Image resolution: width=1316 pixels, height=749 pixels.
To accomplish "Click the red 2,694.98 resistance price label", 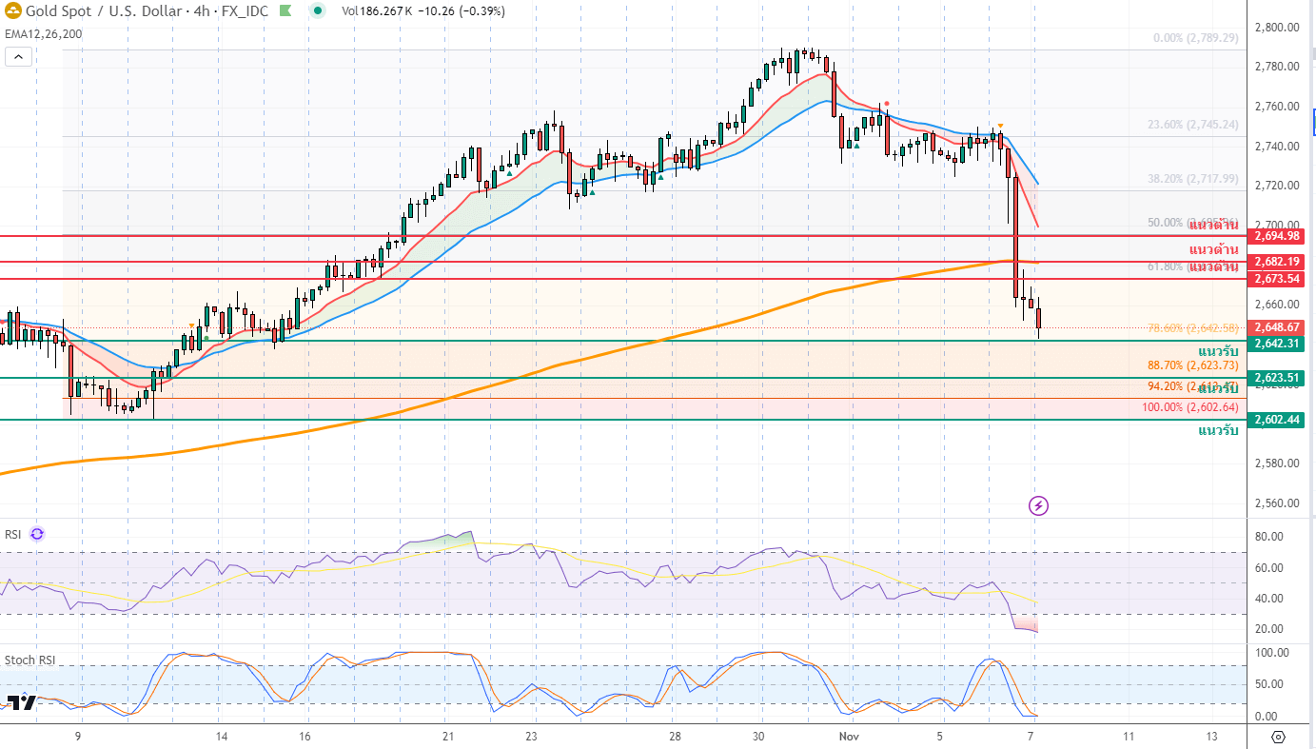I will click(x=1280, y=236).
